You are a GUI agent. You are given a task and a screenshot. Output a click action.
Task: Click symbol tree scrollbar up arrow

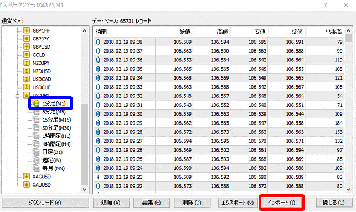[85, 30]
